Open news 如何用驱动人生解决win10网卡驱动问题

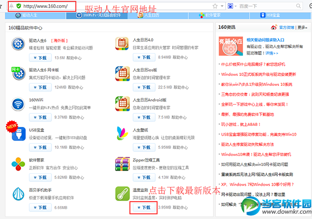pyautogui.click(x=254, y=164)
